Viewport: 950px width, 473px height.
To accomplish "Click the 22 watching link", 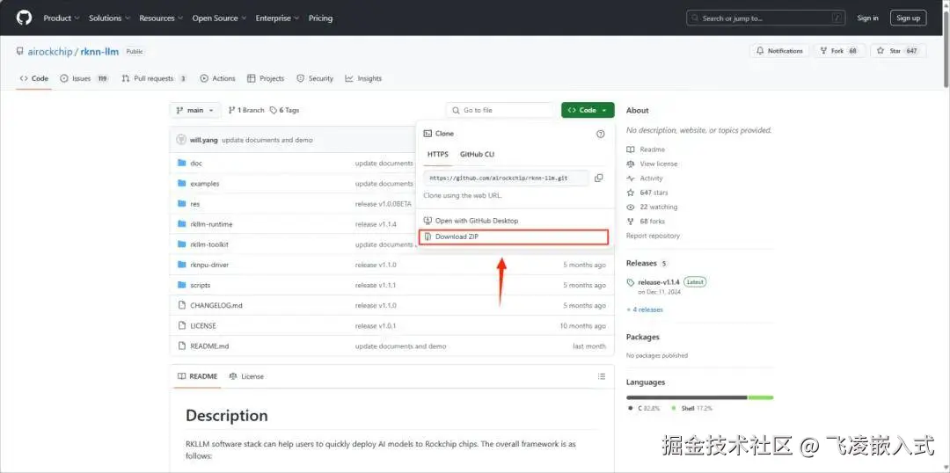I will pyautogui.click(x=652, y=207).
